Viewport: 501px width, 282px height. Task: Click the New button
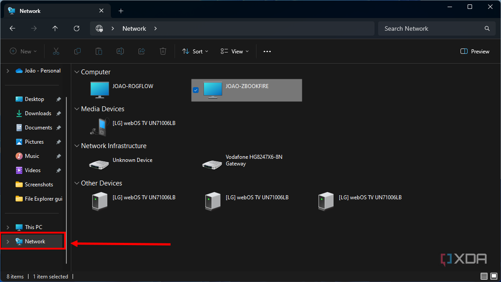click(x=23, y=51)
